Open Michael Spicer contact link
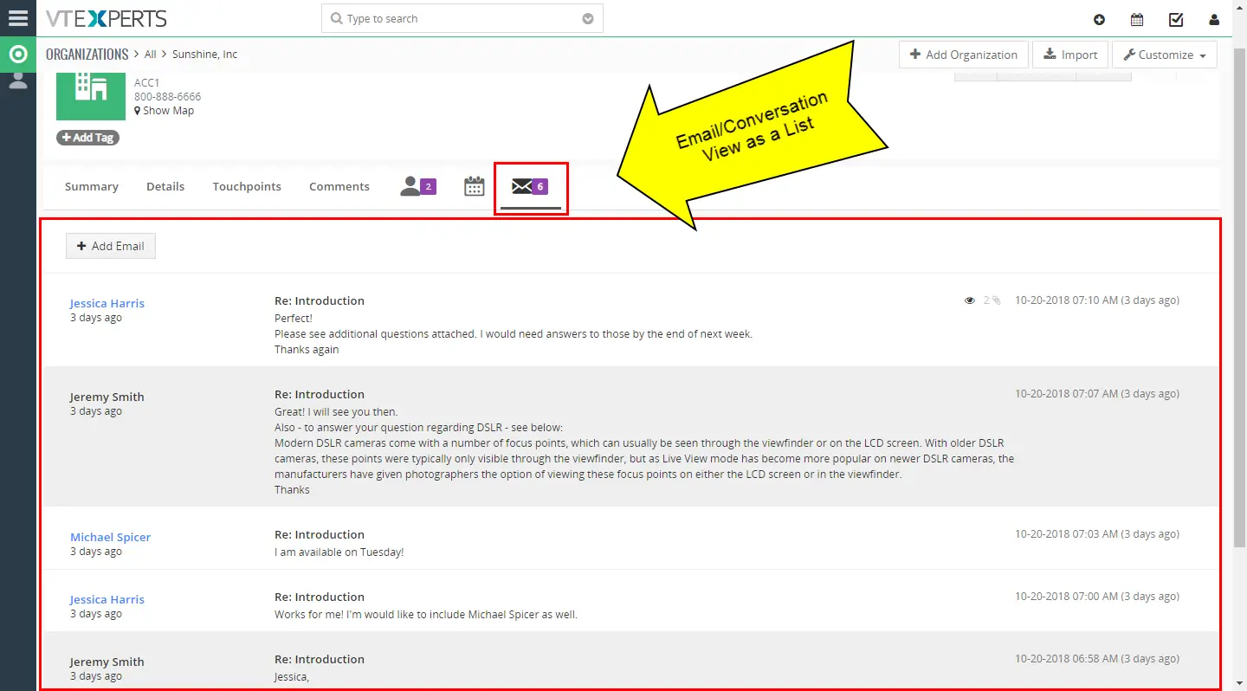This screenshot has height=691, width=1247. click(110, 537)
